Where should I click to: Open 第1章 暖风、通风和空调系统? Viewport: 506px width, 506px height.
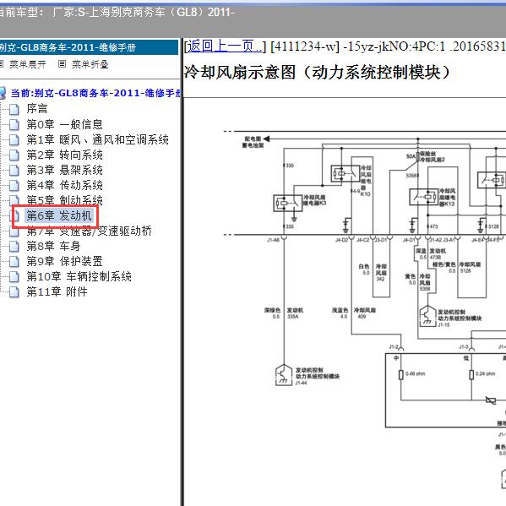[97, 139]
